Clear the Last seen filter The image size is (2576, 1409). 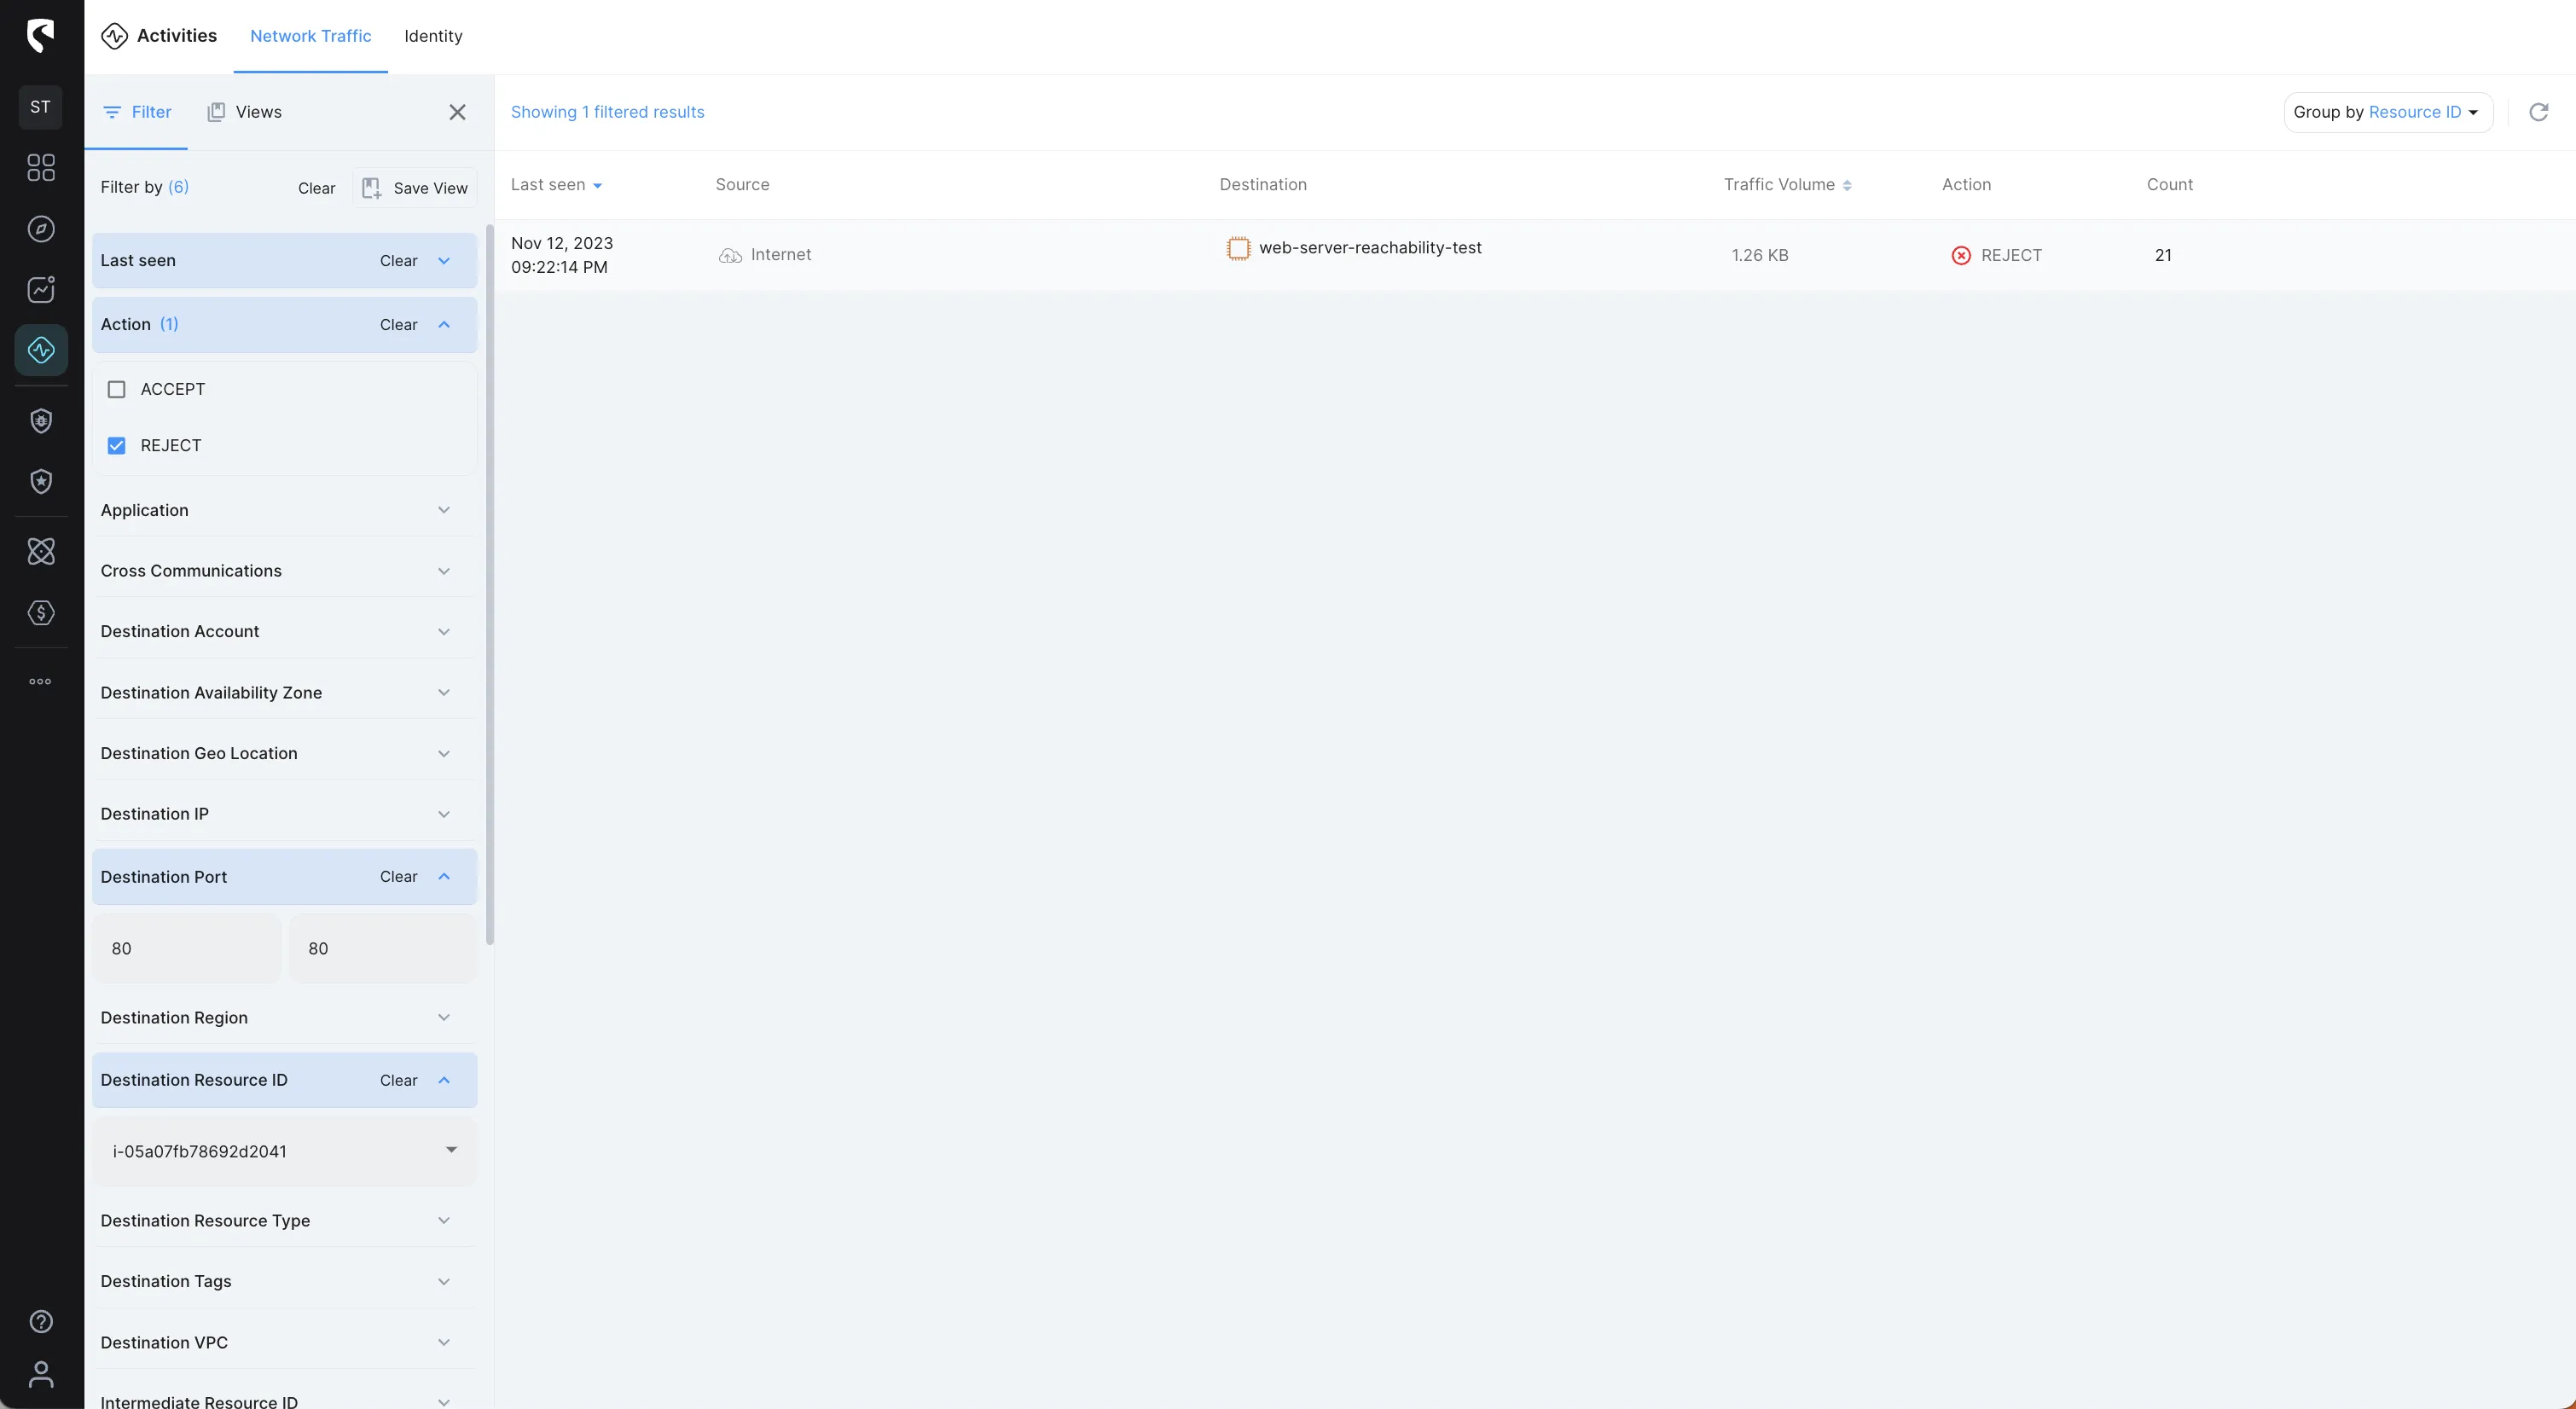tap(398, 261)
